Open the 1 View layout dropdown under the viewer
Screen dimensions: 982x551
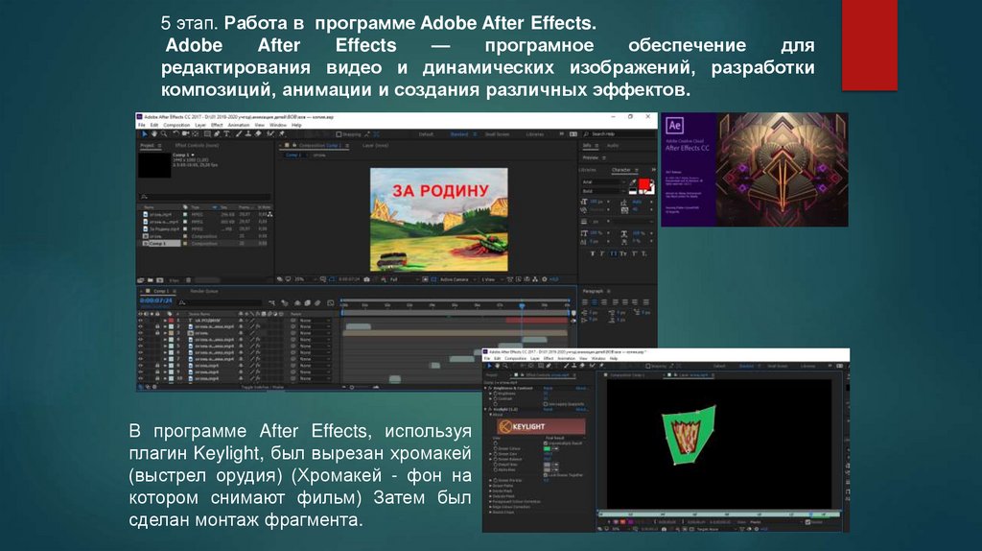click(490, 279)
